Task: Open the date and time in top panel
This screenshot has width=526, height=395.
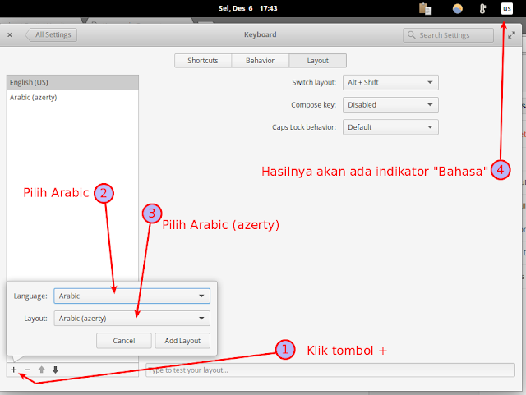Action: [x=248, y=9]
